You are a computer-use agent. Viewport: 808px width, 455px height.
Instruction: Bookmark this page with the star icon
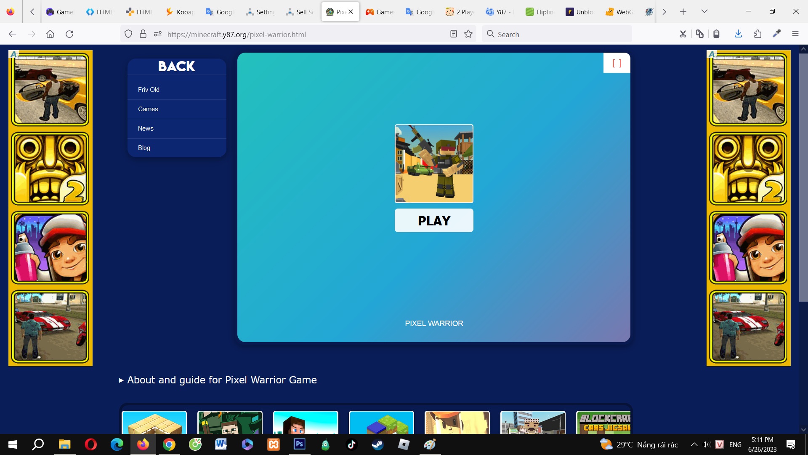[x=468, y=34]
